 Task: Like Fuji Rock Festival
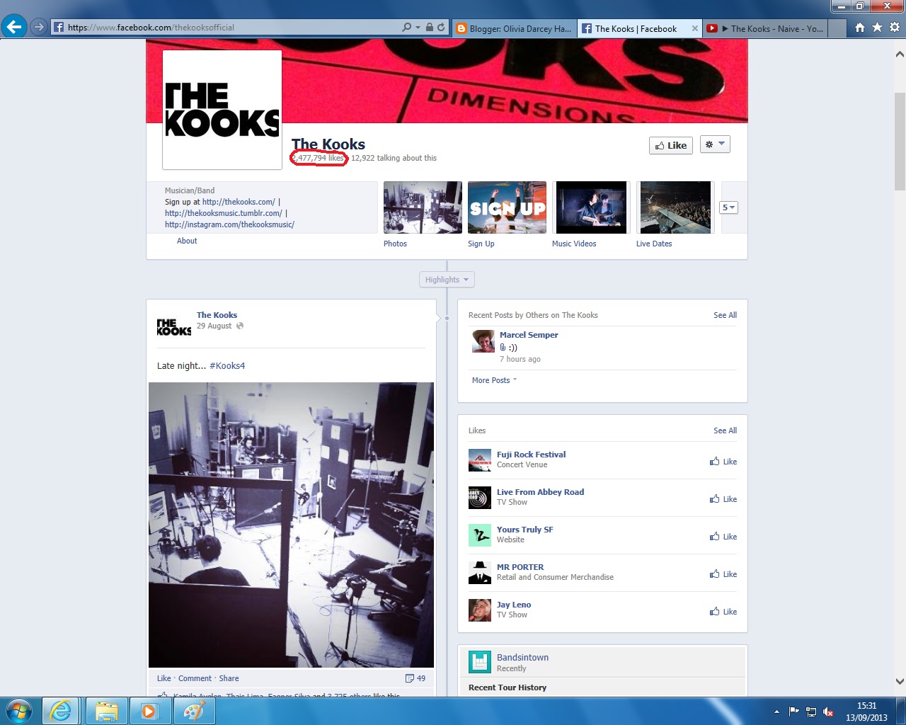click(723, 462)
